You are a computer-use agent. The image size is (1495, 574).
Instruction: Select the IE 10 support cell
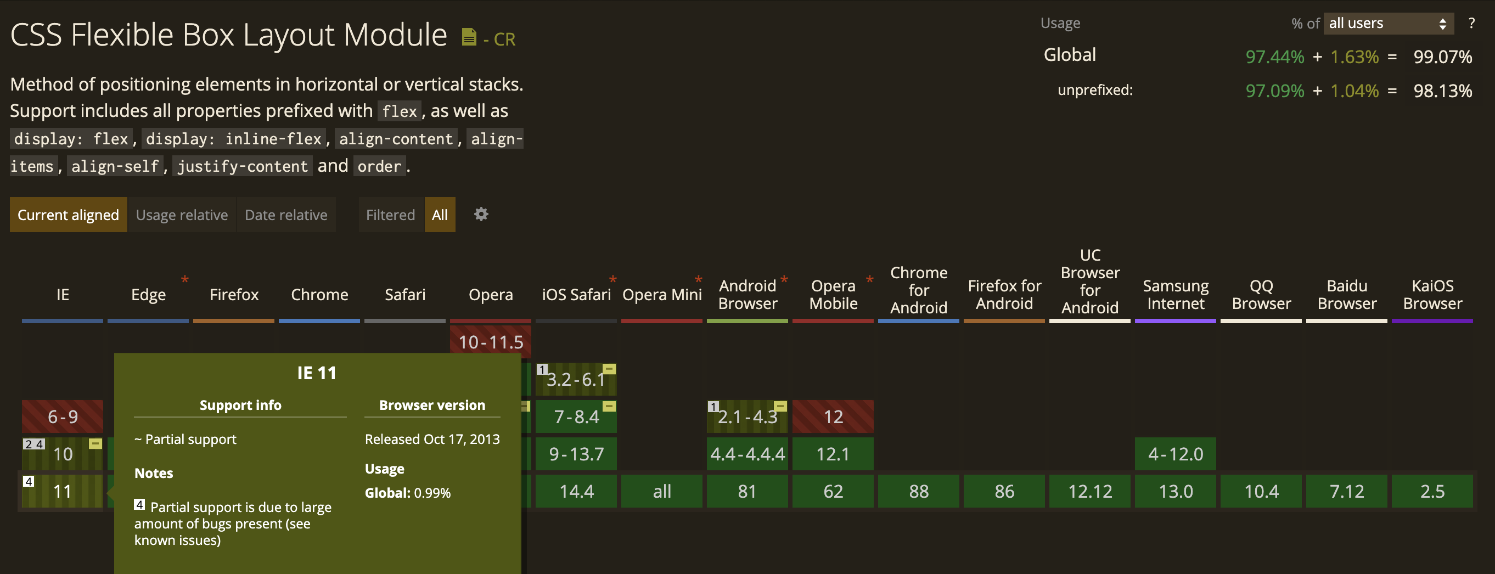pos(63,454)
